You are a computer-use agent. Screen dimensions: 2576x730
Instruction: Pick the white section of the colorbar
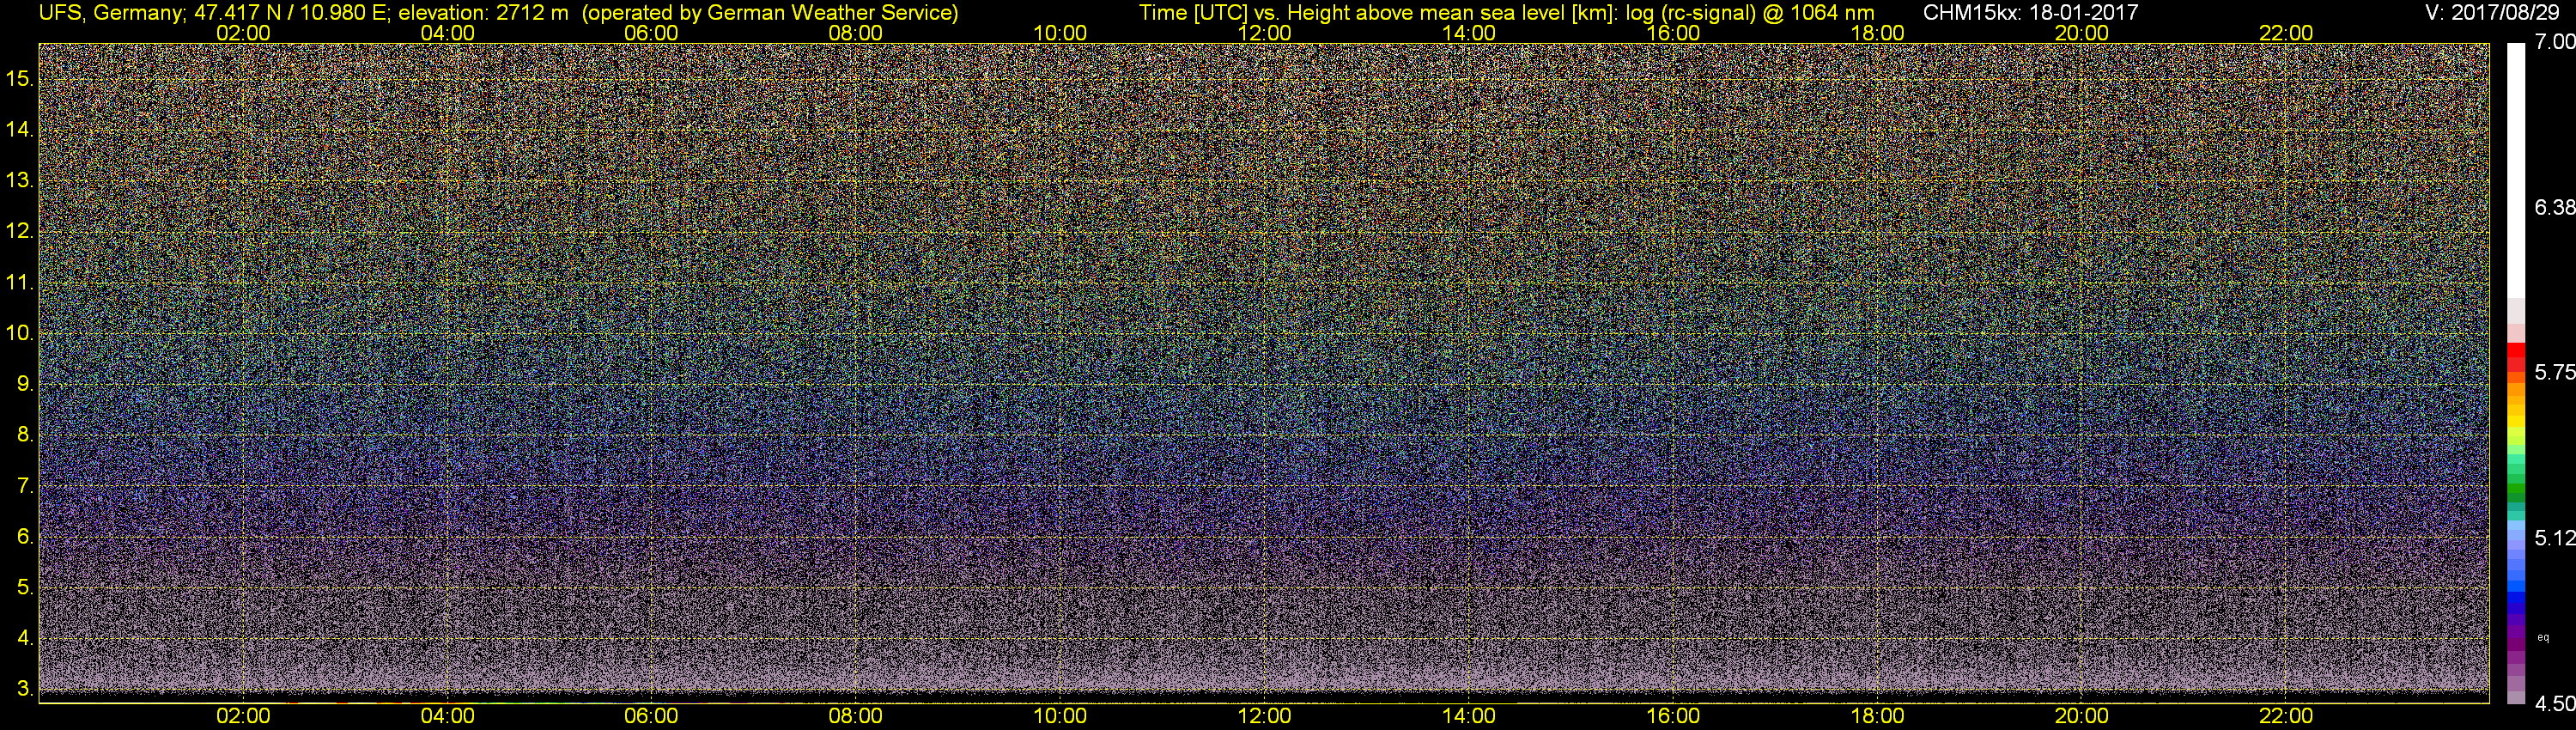coord(2516,170)
